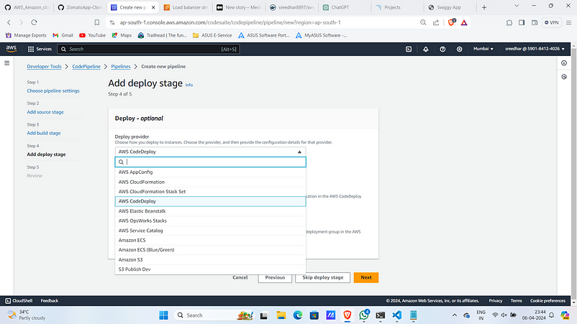
Task: Open Brave wallet icon
Action: coord(535,22)
